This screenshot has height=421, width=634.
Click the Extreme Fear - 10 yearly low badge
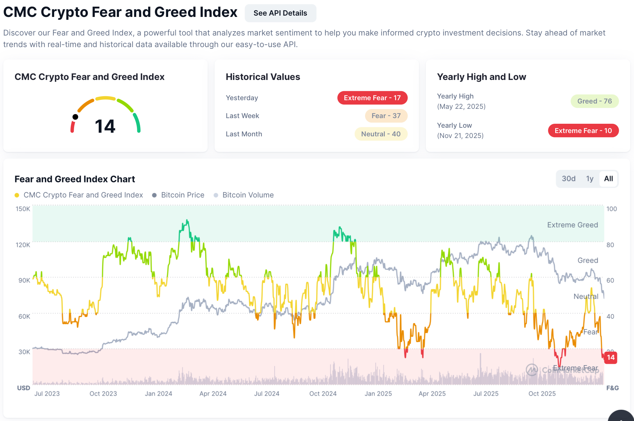click(583, 131)
